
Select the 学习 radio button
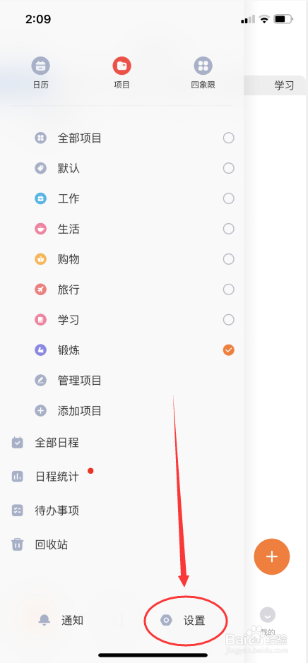[228, 320]
